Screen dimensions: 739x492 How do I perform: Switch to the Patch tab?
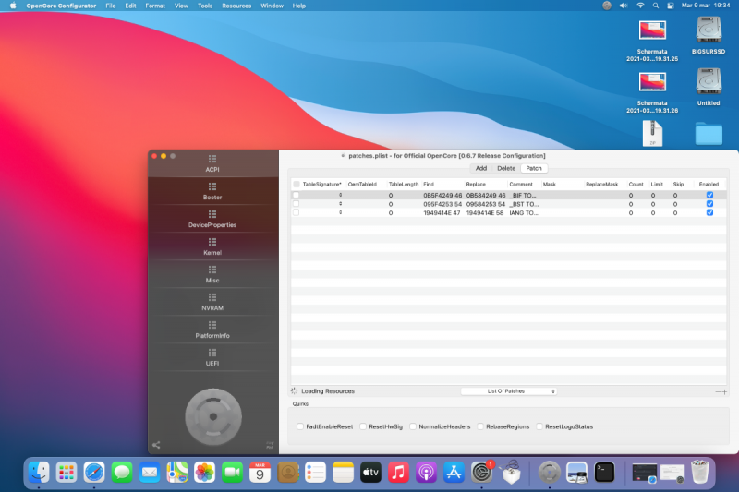[x=534, y=168]
